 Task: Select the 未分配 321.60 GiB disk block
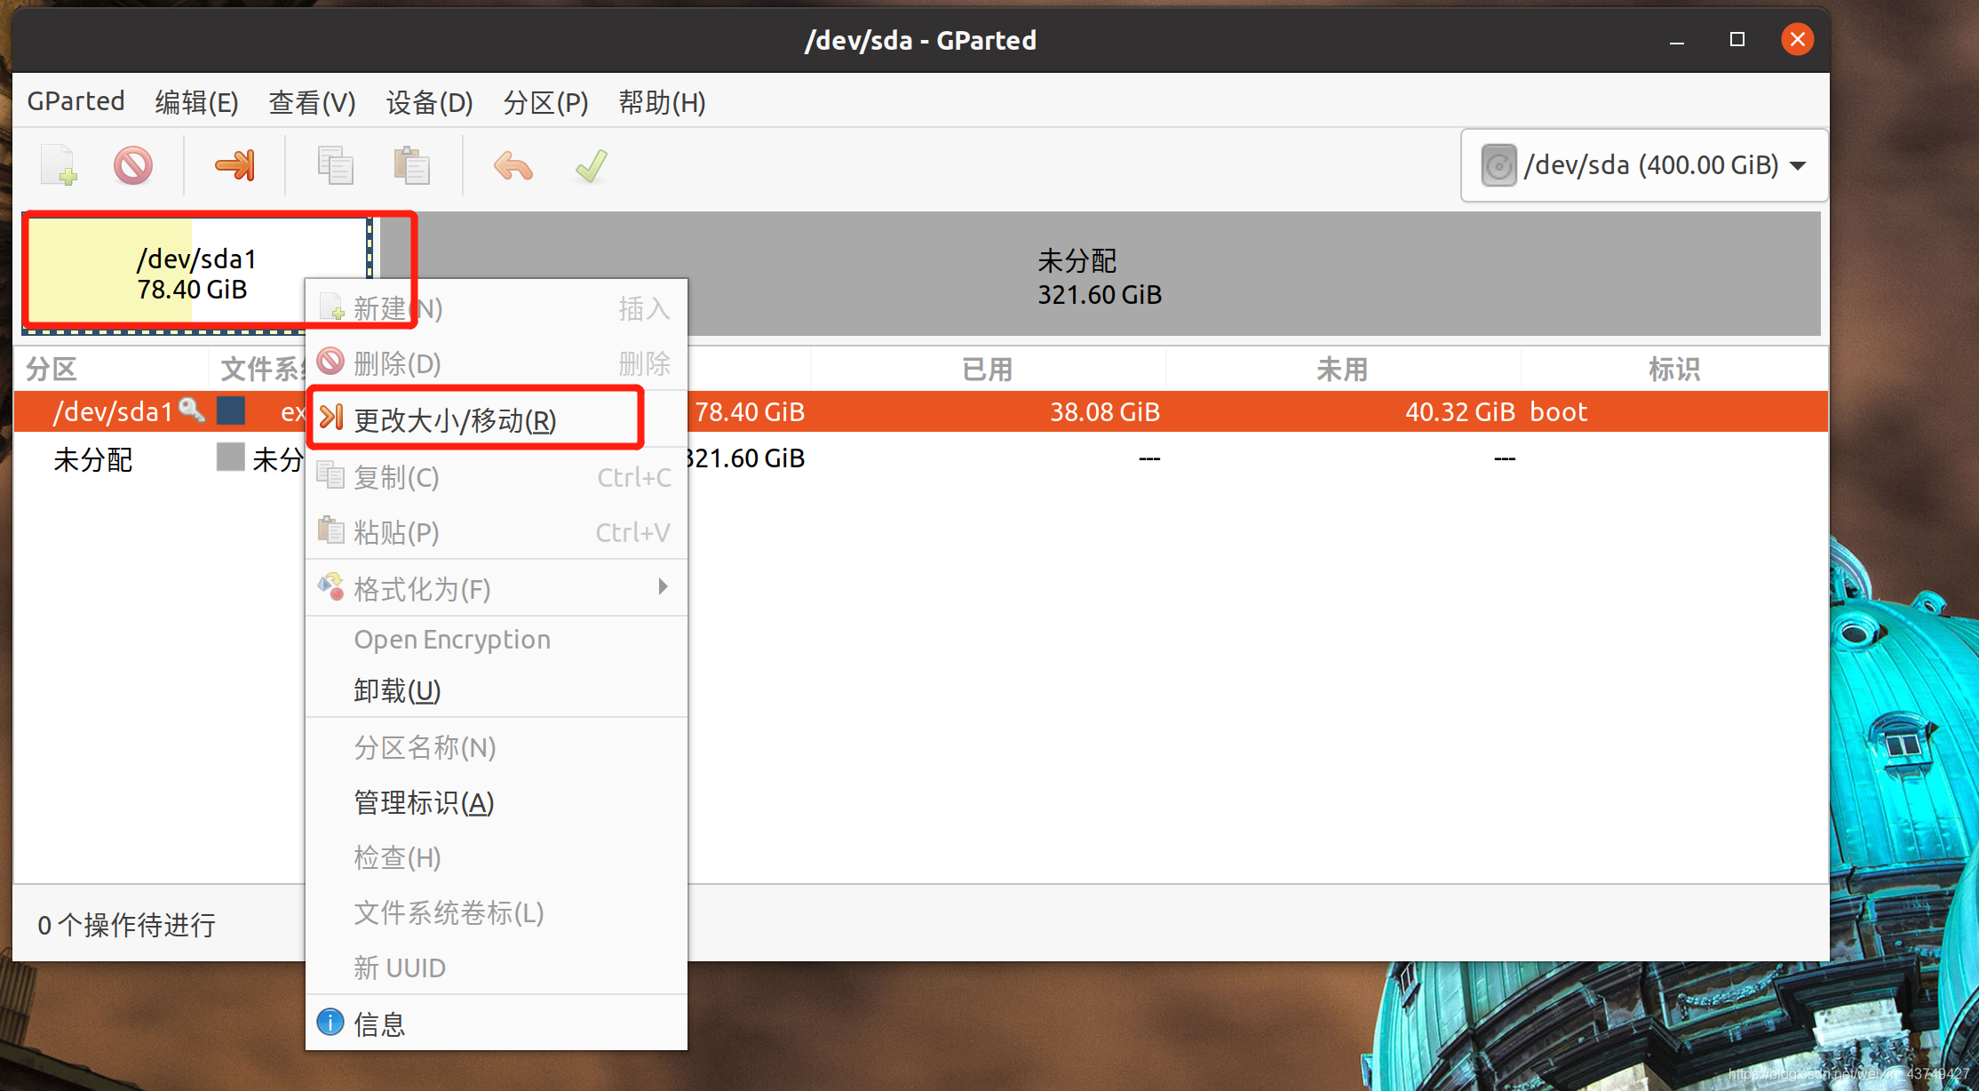(x=1100, y=276)
